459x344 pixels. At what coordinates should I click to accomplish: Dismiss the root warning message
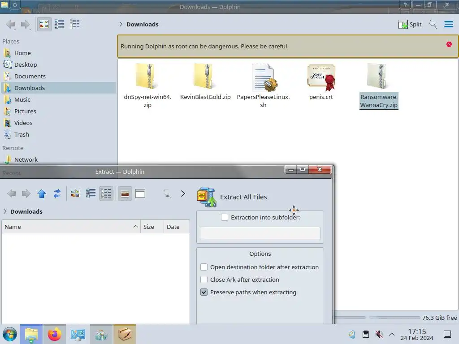pos(449,44)
